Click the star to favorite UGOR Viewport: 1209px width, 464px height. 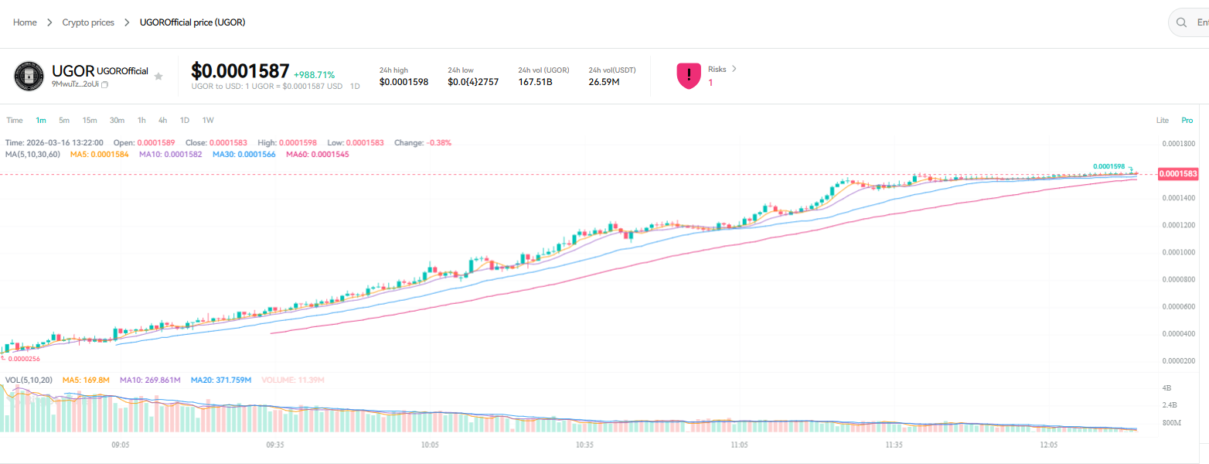coord(158,76)
